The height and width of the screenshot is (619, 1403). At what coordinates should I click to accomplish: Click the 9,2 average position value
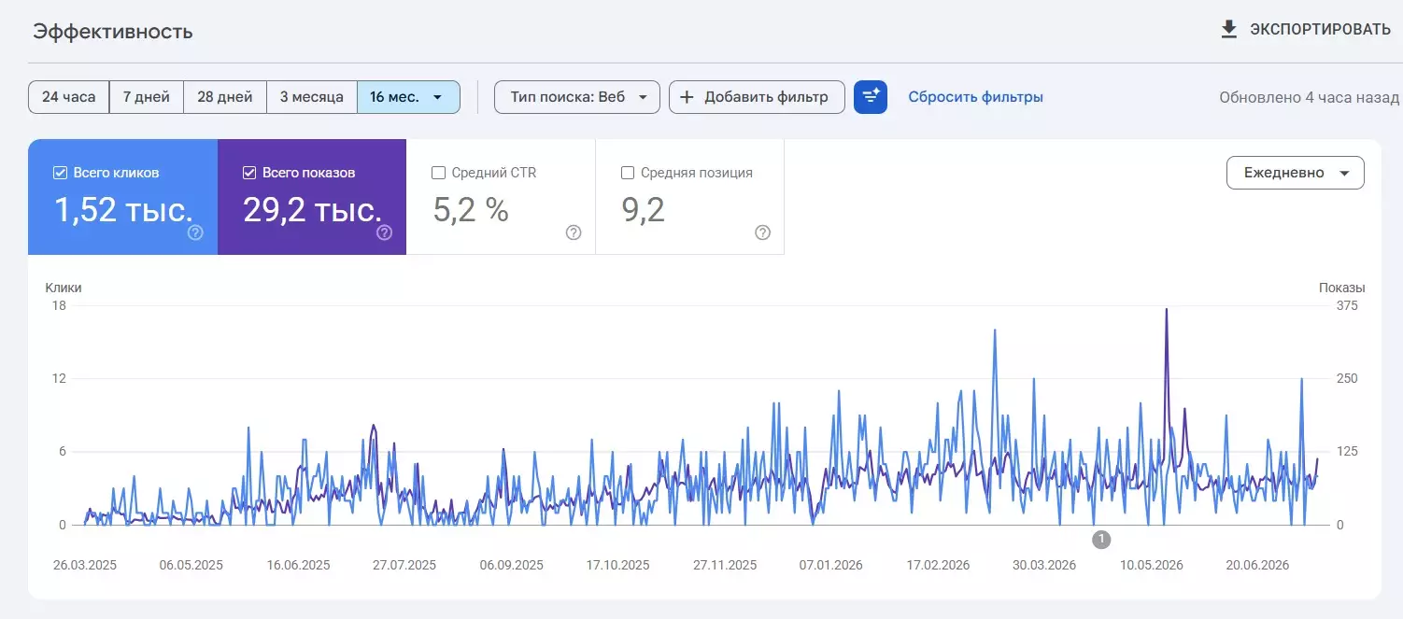pyautogui.click(x=644, y=210)
